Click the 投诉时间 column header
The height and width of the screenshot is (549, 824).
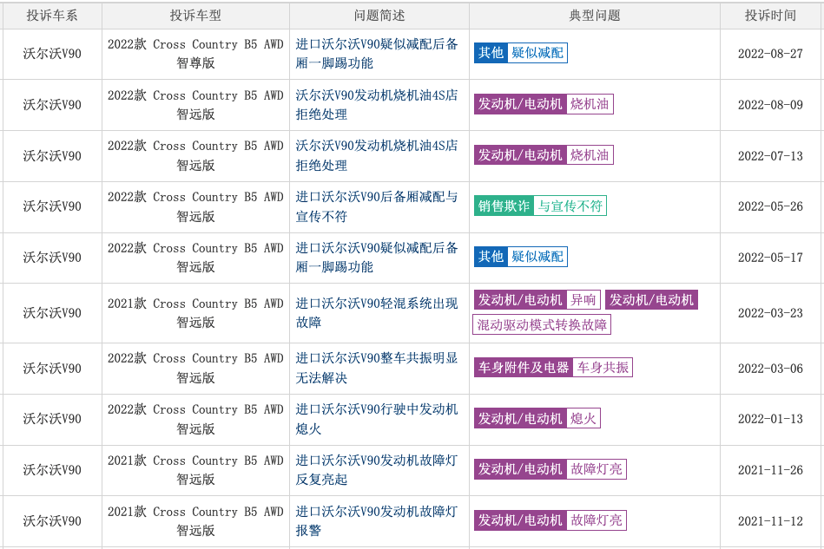coord(770,16)
